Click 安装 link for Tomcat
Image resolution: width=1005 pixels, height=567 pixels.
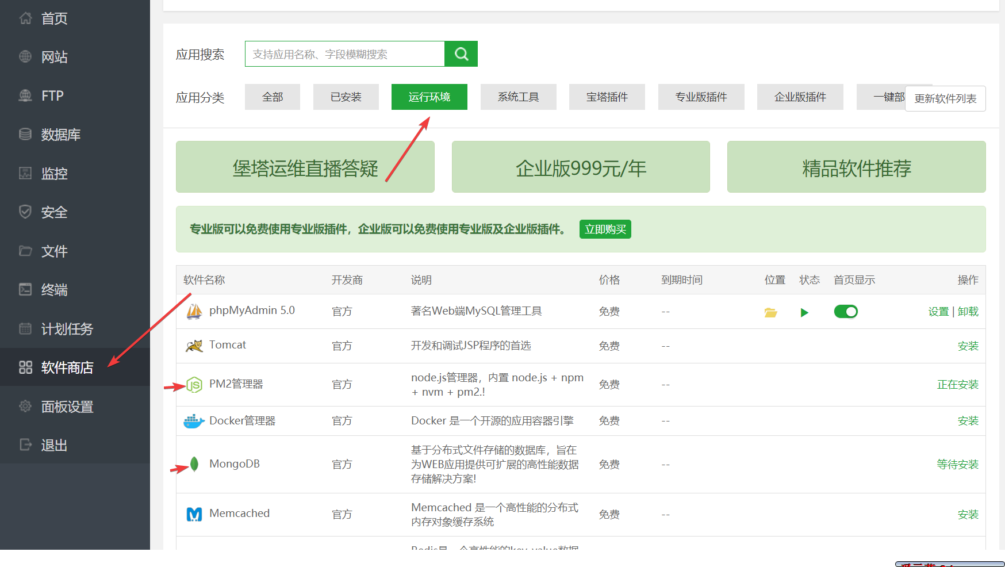(x=968, y=346)
